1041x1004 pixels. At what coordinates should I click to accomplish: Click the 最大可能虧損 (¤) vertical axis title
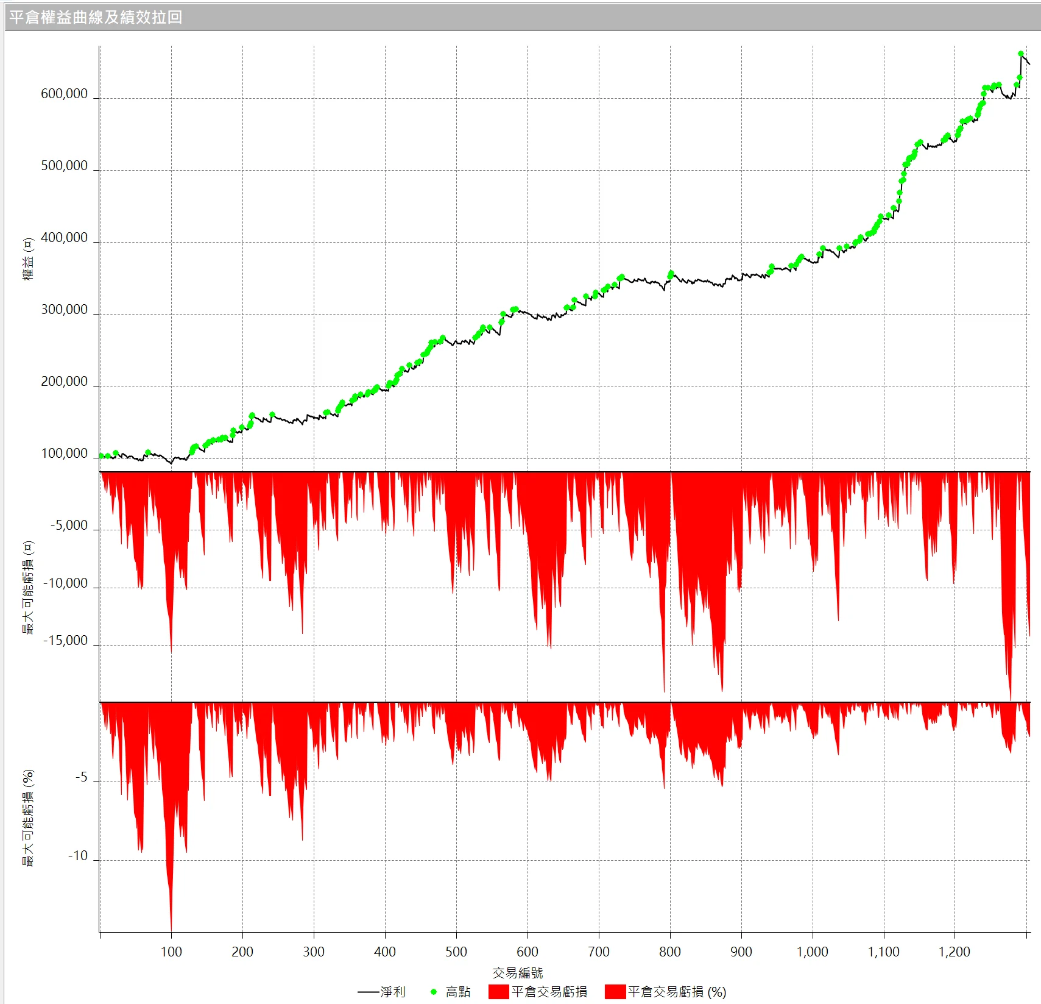point(29,588)
